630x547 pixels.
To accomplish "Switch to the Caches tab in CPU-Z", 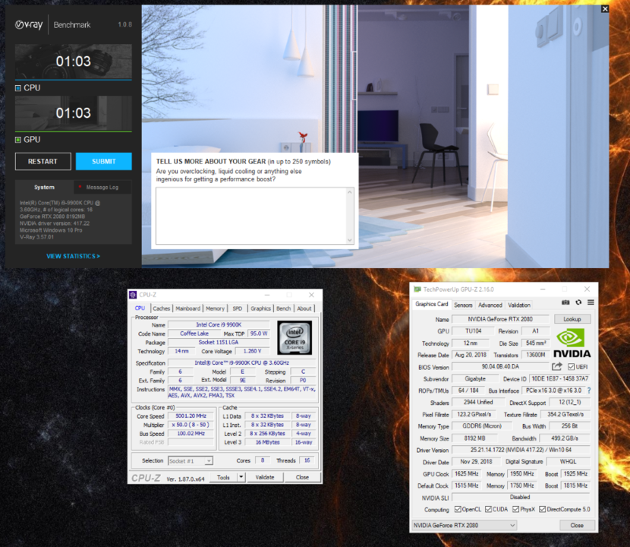I will tap(161, 308).
